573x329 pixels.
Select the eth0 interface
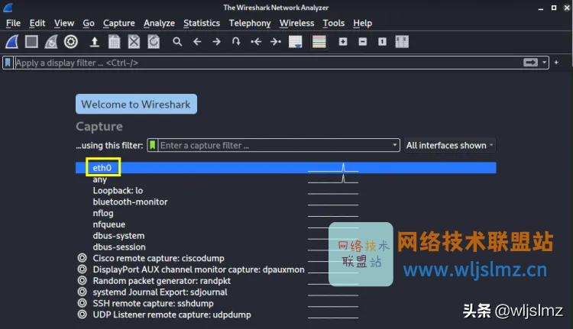click(286, 168)
